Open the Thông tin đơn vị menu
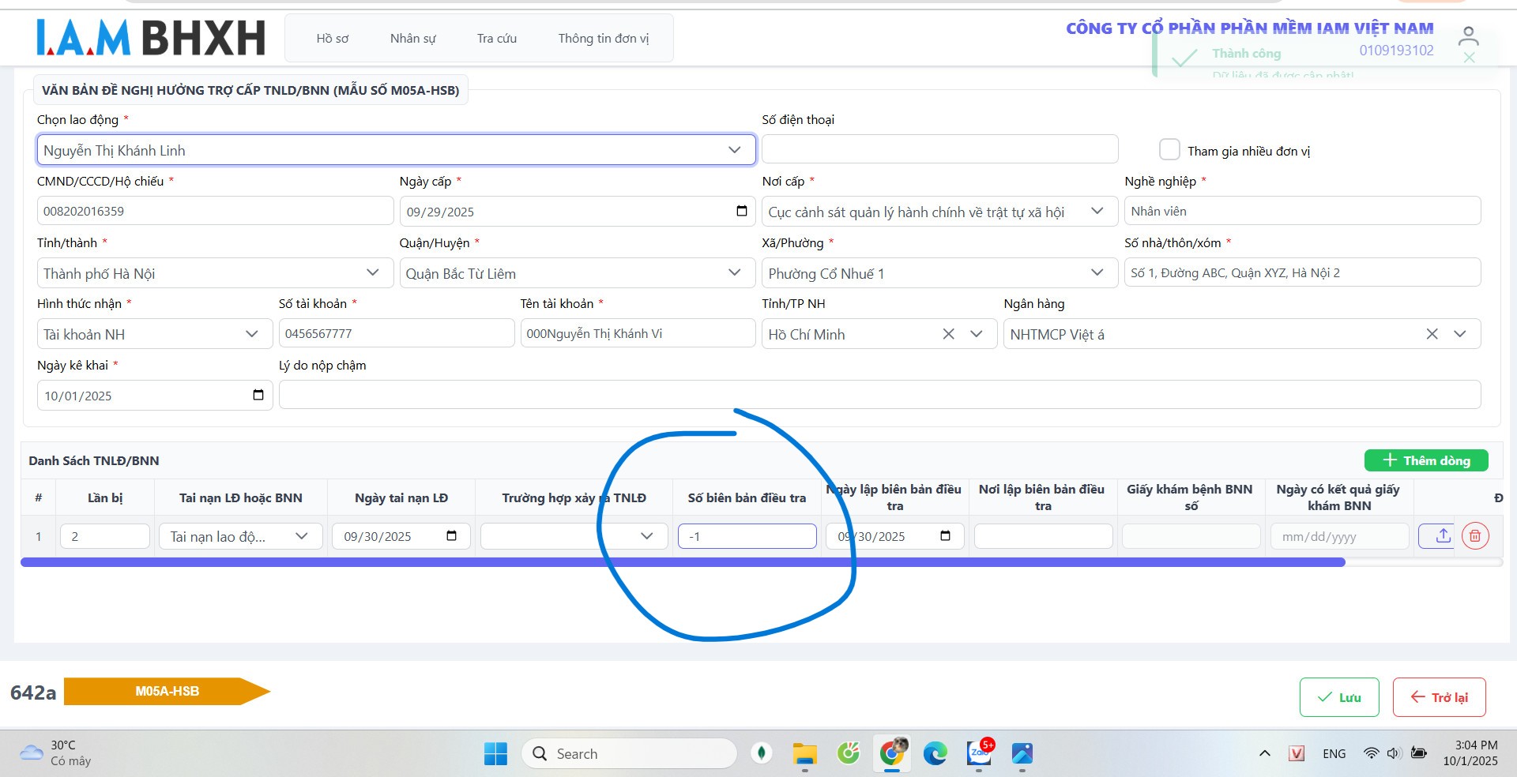 tap(604, 38)
